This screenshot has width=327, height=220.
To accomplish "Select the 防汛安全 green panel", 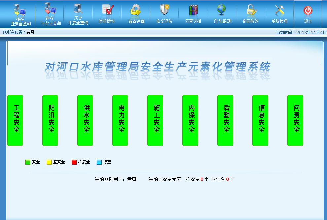I will (50, 121).
